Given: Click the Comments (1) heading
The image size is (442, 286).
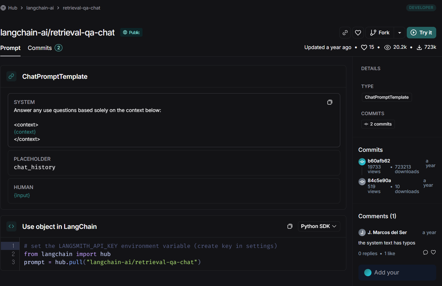Looking at the screenshot, I should [377, 216].
